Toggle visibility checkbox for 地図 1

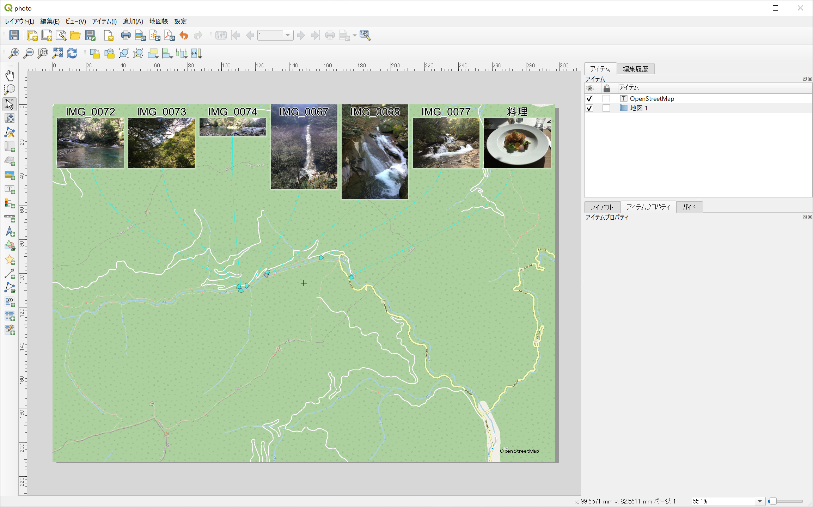(589, 108)
